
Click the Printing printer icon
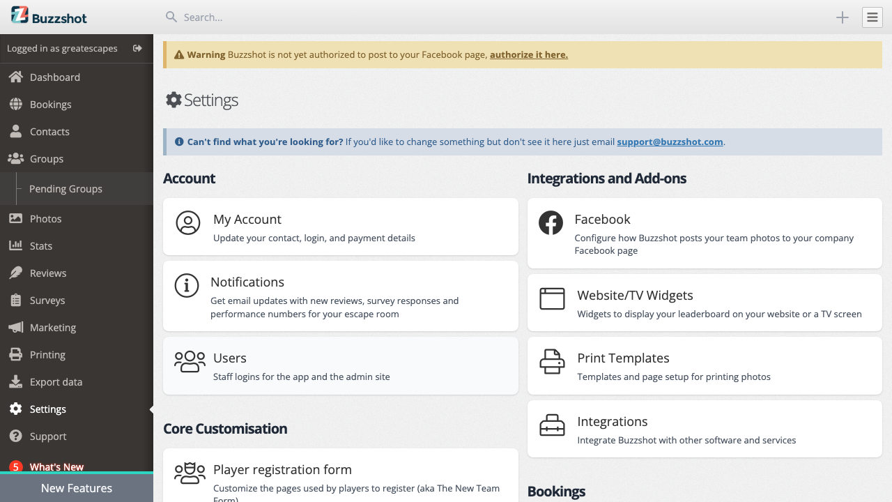pyautogui.click(x=15, y=354)
